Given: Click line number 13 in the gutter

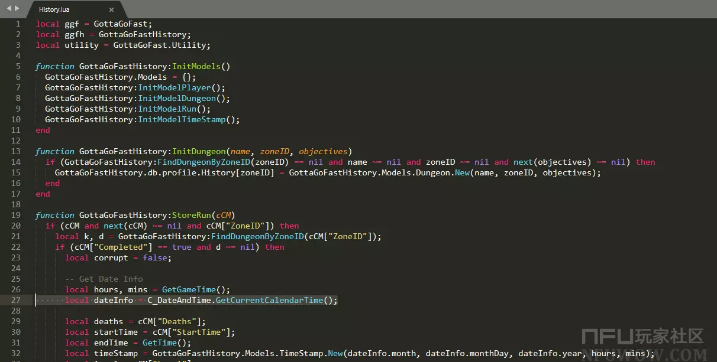Looking at the screenshot, I should coord(15,151).
